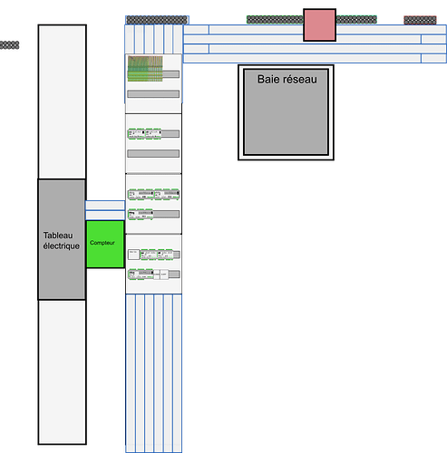447x453 pixels.
Task: Select the cable bundle left of pink square
Action: [x=275, y=20]
